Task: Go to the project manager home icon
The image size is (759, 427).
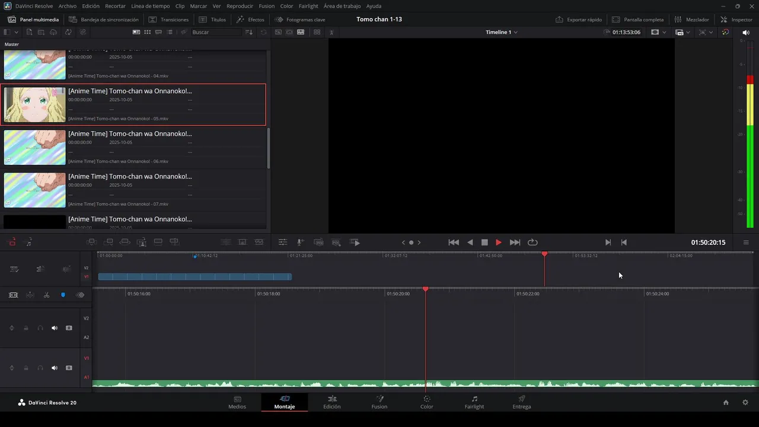Action: [726, 402]
